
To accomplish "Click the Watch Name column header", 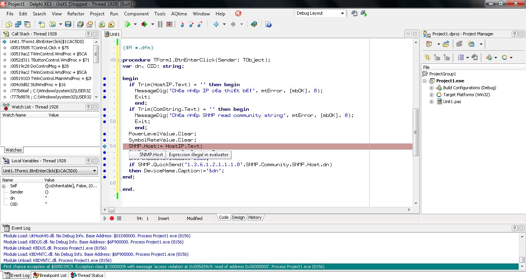I will point(24,115).
